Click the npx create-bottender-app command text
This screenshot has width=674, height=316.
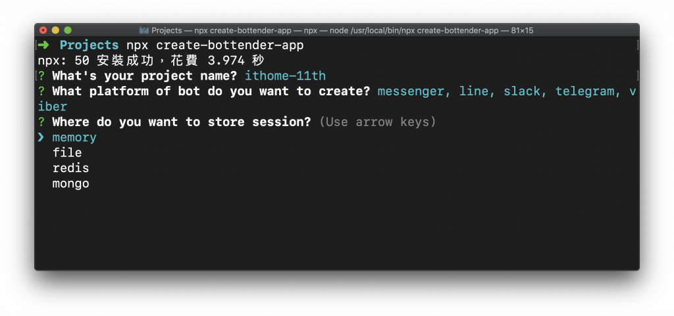(215, 45)
